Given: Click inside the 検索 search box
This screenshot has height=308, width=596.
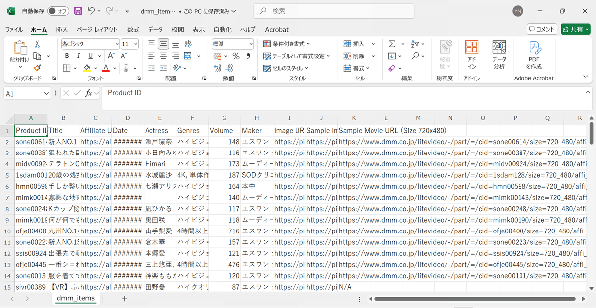Looking at the screenshot, I should click(x=333, y=11).
